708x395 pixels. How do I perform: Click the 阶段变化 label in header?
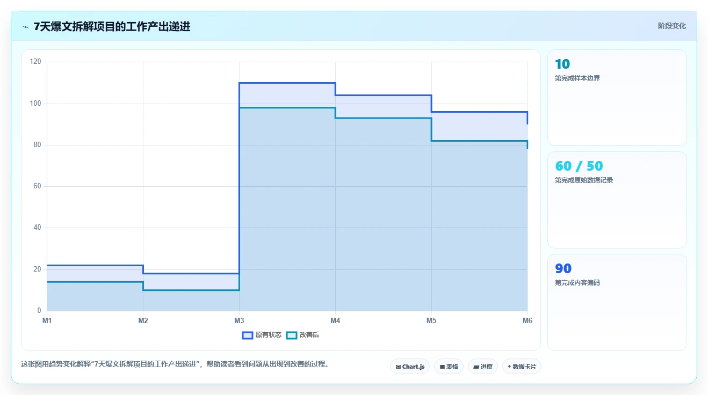tap(672, 26)
